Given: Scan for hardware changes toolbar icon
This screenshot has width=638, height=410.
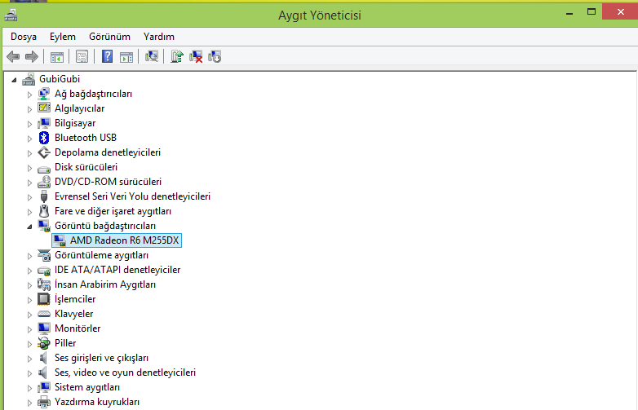Looking at the screenshot, I should [x=152, y=56].
